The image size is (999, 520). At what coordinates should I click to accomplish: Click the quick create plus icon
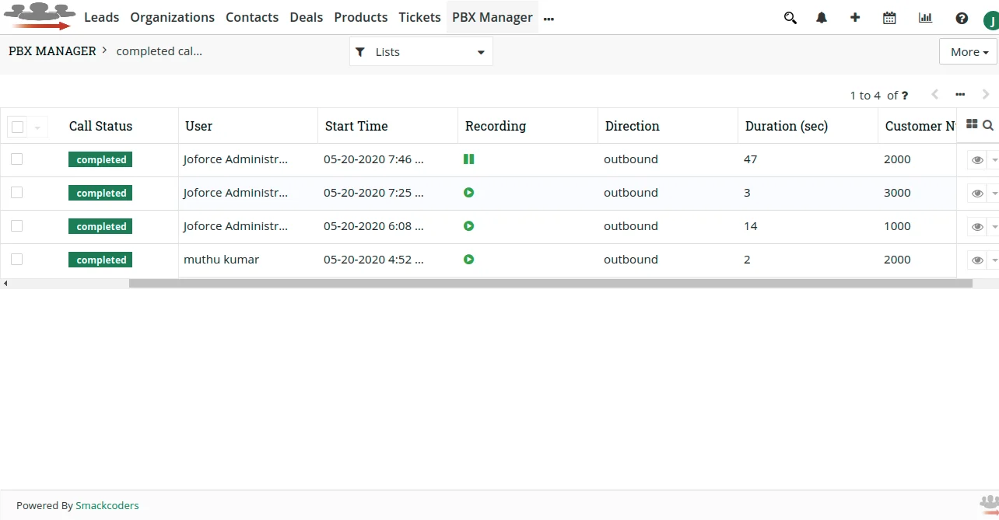pos(855,17)
